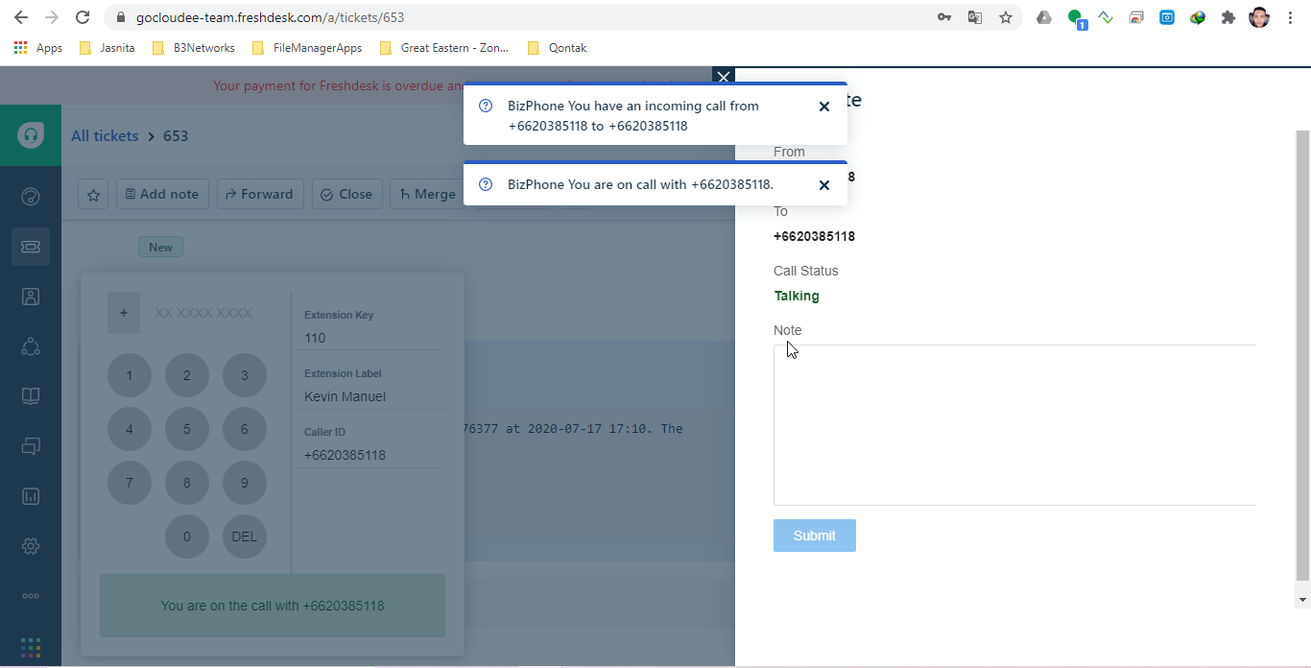Open the Tickets icon in the sidebar
Screen dimensions: 1311x668
tap(31, 247)
